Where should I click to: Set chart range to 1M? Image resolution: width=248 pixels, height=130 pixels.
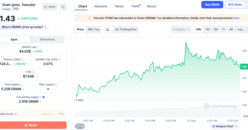coord(216,29)
